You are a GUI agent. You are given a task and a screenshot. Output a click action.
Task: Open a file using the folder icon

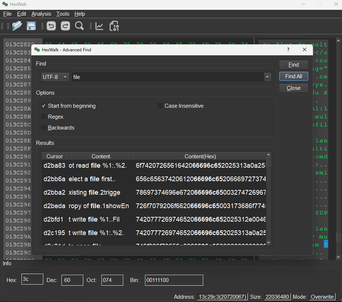tap(17, 26)
